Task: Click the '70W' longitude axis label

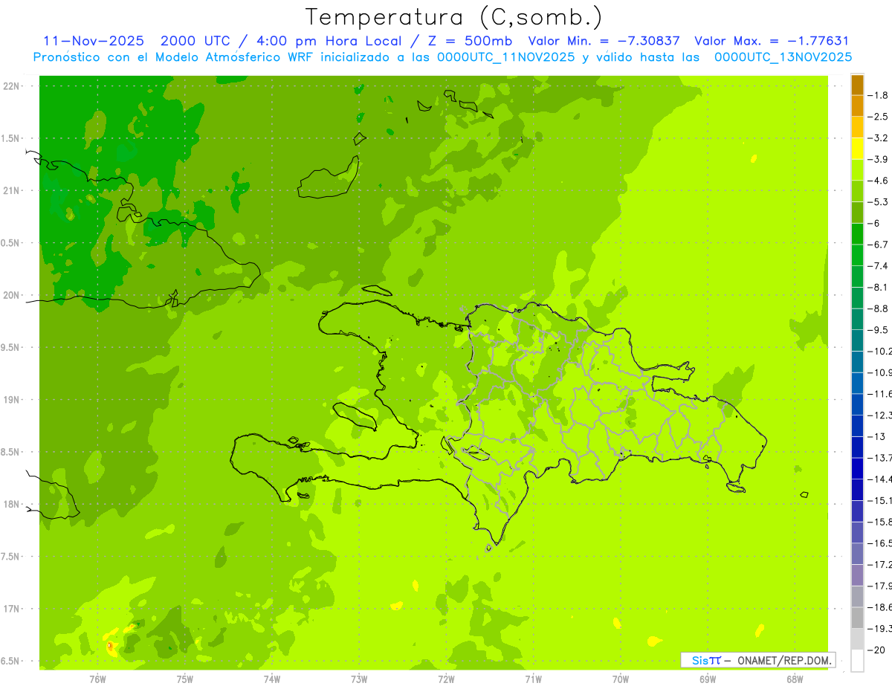Action: click(x=621, y=680)
